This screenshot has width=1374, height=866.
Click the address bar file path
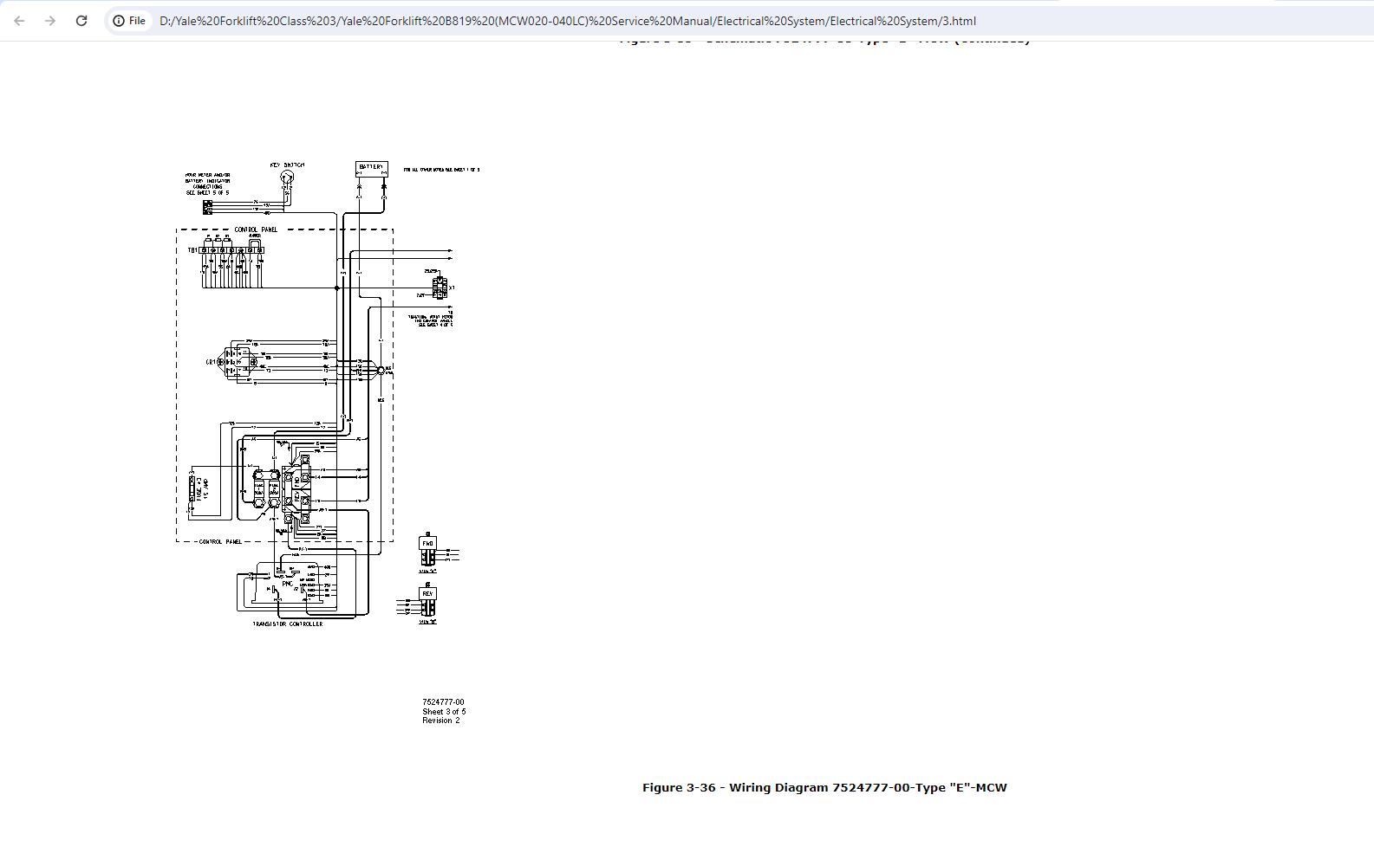[567, 21]
